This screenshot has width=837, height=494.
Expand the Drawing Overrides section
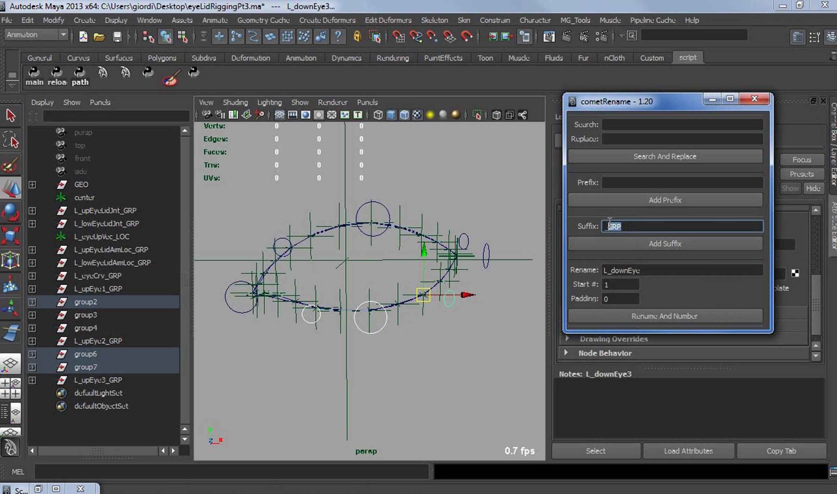(x=567, y=338)
